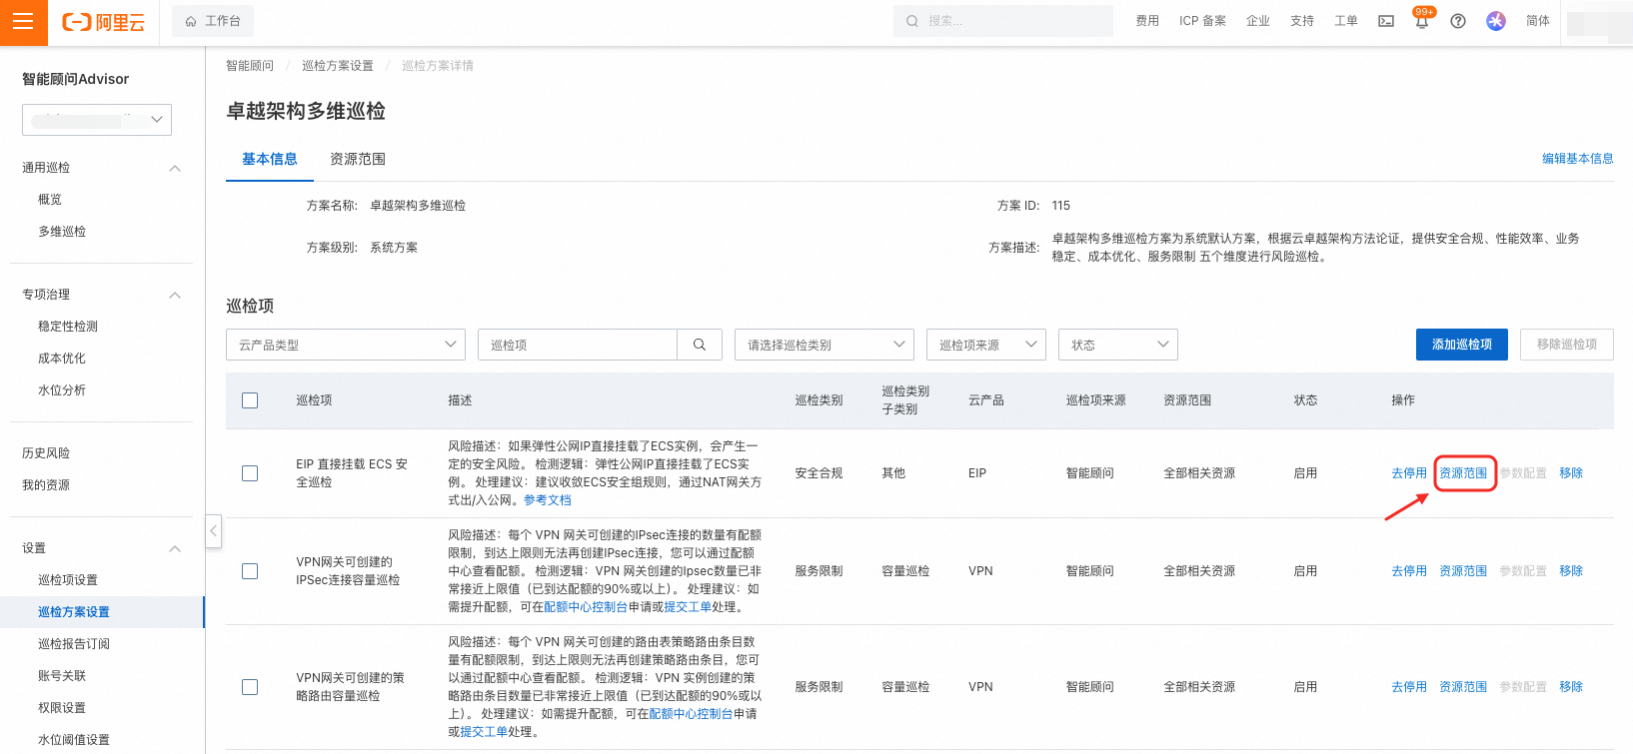Open 权限设置 in sidebar
The height and width of the screenshot is (754, 1633).
click(62, 708)
